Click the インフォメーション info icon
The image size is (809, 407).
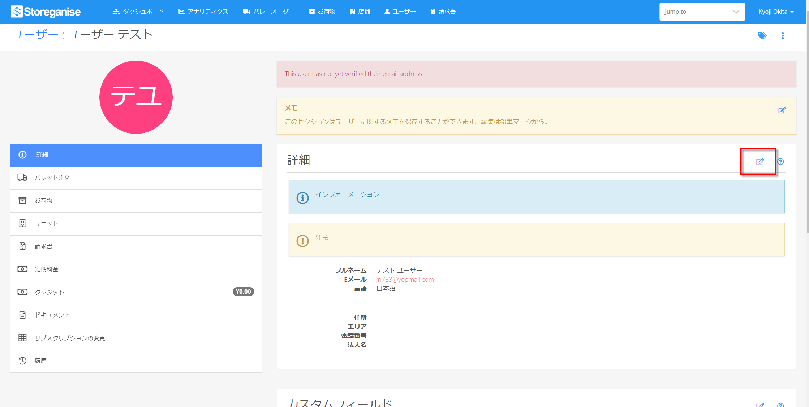click(303, 198)
